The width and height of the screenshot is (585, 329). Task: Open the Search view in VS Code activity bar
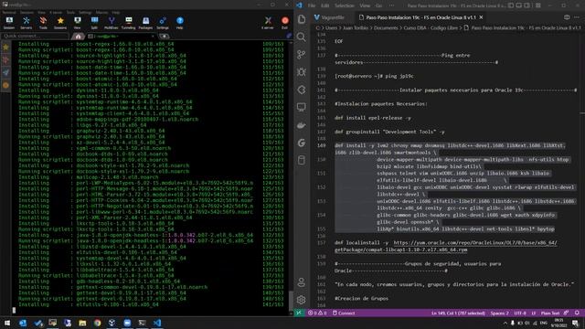302,37
